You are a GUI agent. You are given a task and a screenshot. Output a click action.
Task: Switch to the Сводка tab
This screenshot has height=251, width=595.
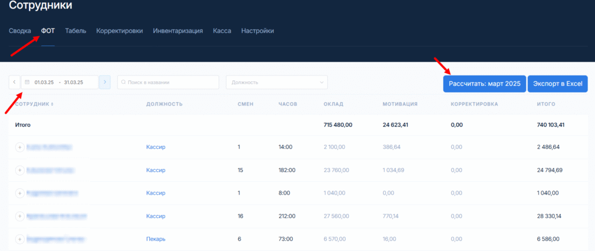[x=20, y=31]
